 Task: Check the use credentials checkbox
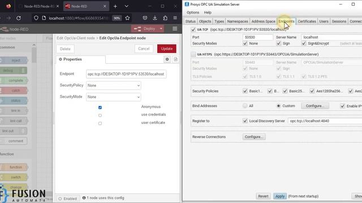point(100,115)
